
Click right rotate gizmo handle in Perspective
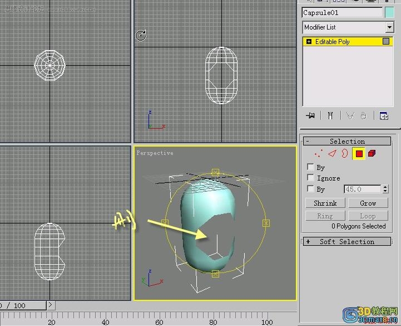[266, 223]
